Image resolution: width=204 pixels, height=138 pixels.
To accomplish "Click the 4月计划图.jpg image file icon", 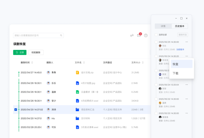I will [78, 83].
